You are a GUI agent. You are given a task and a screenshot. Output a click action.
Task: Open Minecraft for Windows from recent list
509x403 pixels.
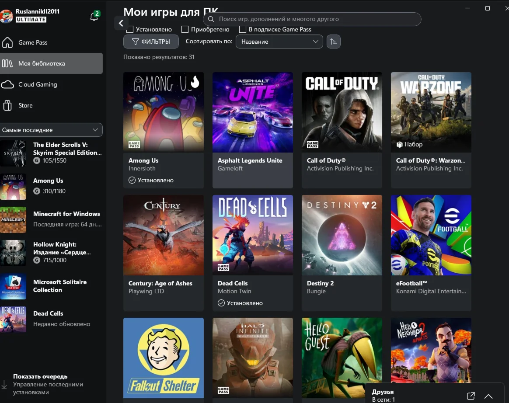pos(51,219)
